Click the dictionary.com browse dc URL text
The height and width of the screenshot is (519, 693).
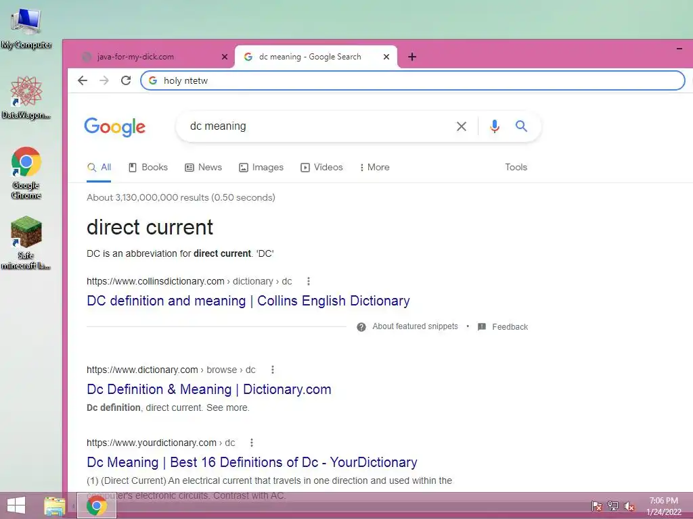tap(171, 370)
